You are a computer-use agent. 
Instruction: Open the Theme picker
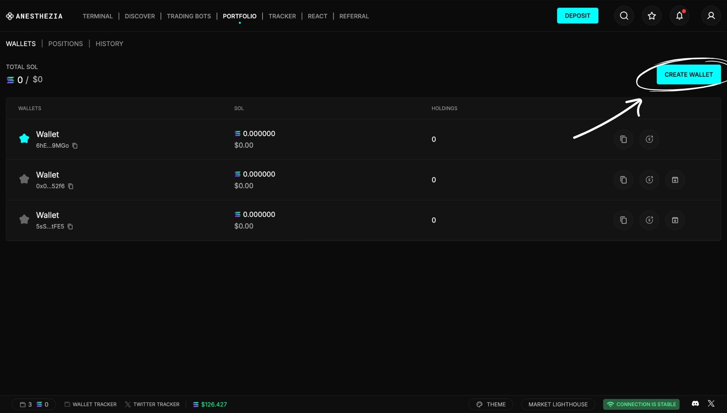tap(491, 404)
